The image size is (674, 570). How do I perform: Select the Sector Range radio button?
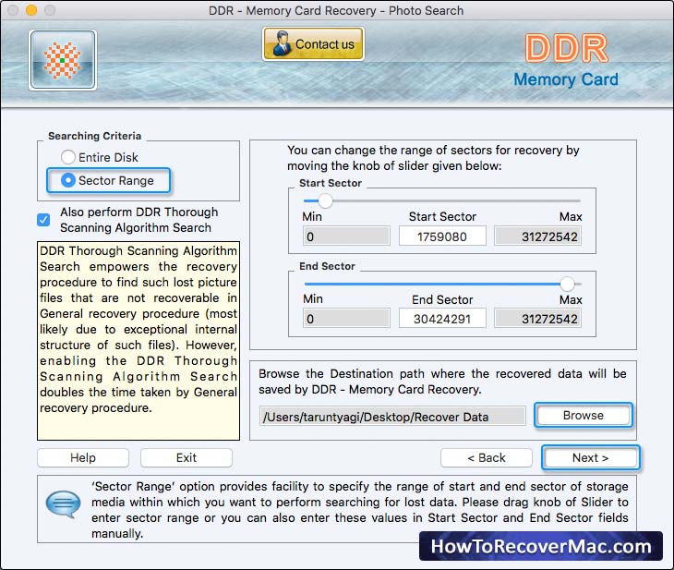point(68,180)
